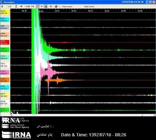The height and width of the screenshot is (140, 156).
Task: Click the 04:42 time axis marker
Action: click(x=74, y=11)
